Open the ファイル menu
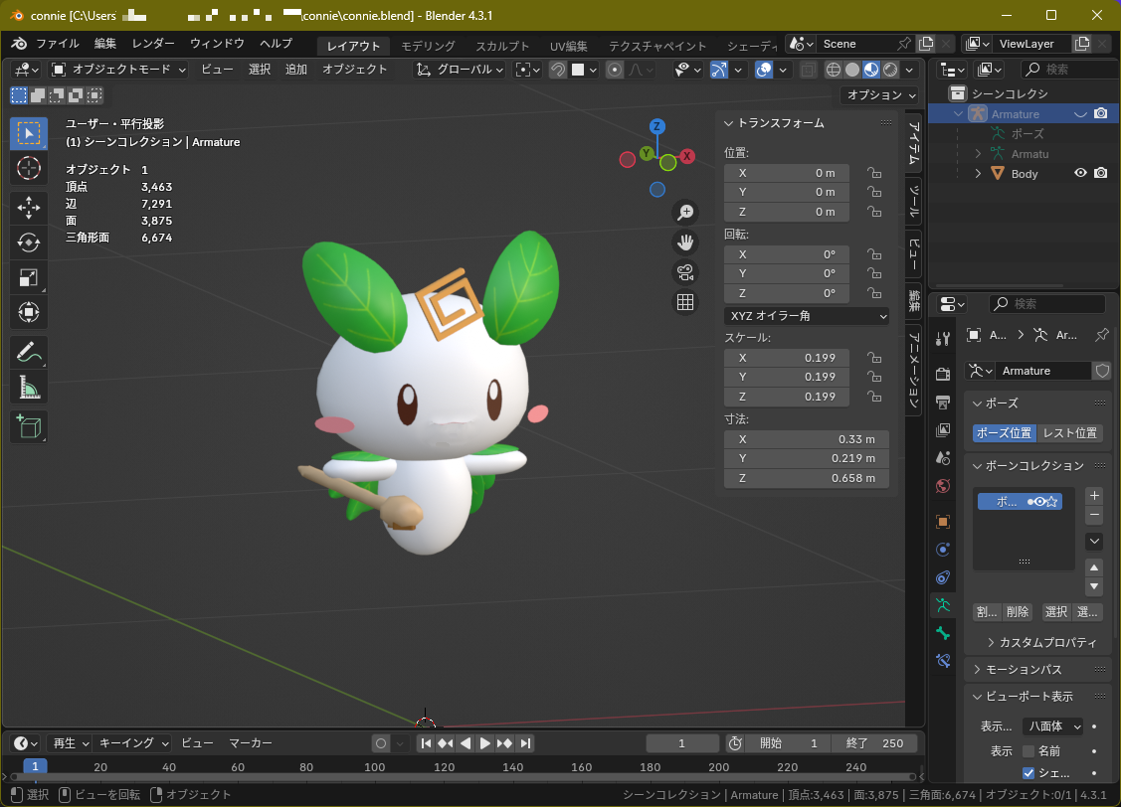The height and width of the screenshot is (807, 1121). click(x=58, y=44)
